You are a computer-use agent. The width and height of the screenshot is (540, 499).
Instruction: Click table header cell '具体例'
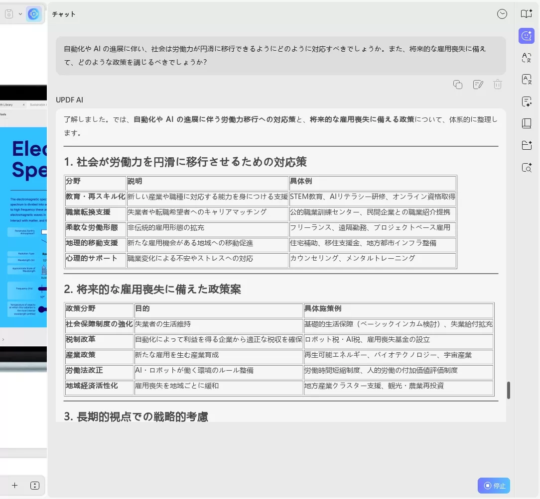373,183
